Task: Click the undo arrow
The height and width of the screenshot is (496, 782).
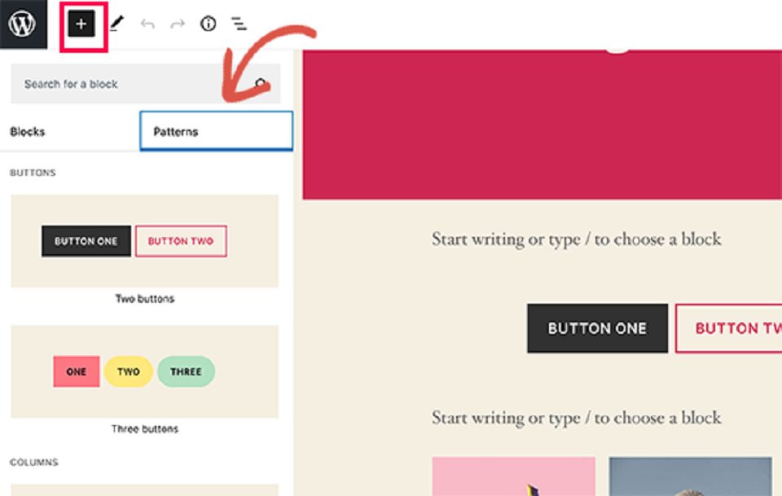Action: (x=147, y=24)
